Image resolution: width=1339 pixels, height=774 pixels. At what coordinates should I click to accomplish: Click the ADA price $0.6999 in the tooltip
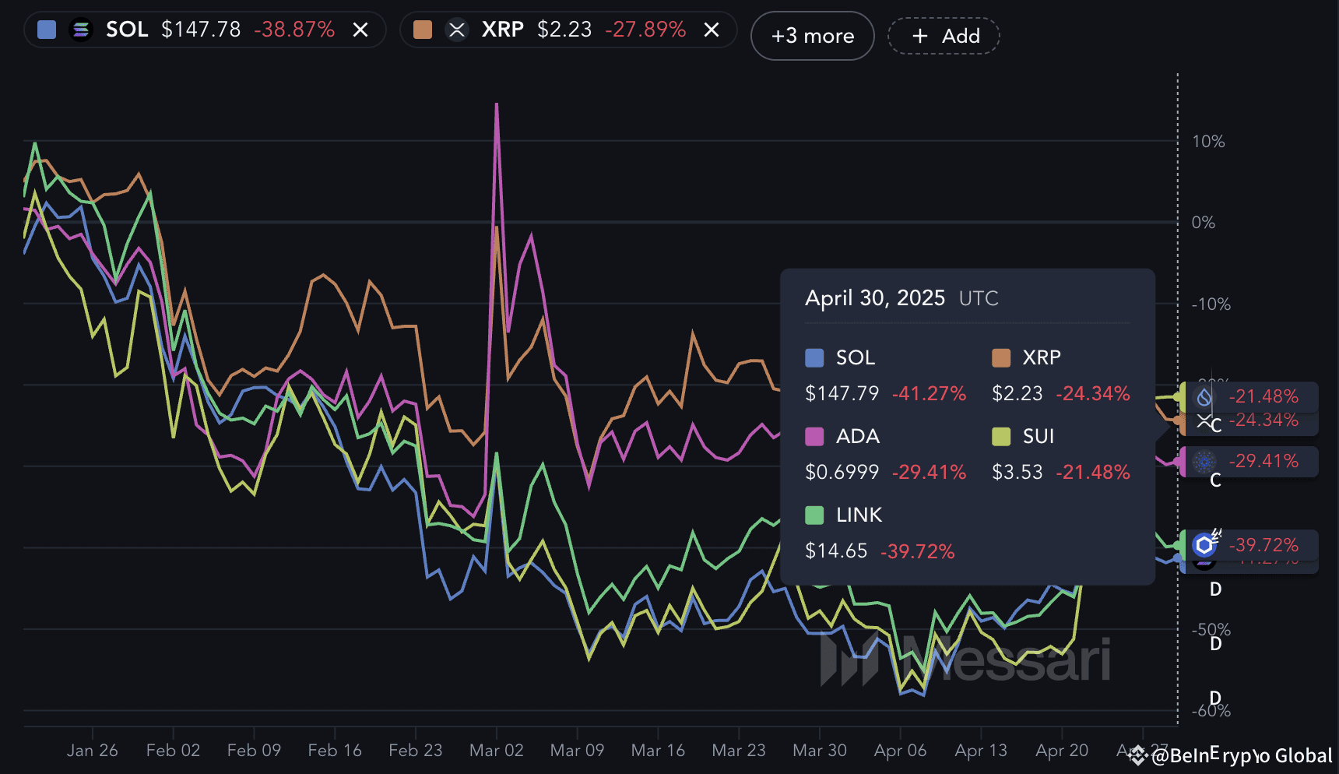842,473
